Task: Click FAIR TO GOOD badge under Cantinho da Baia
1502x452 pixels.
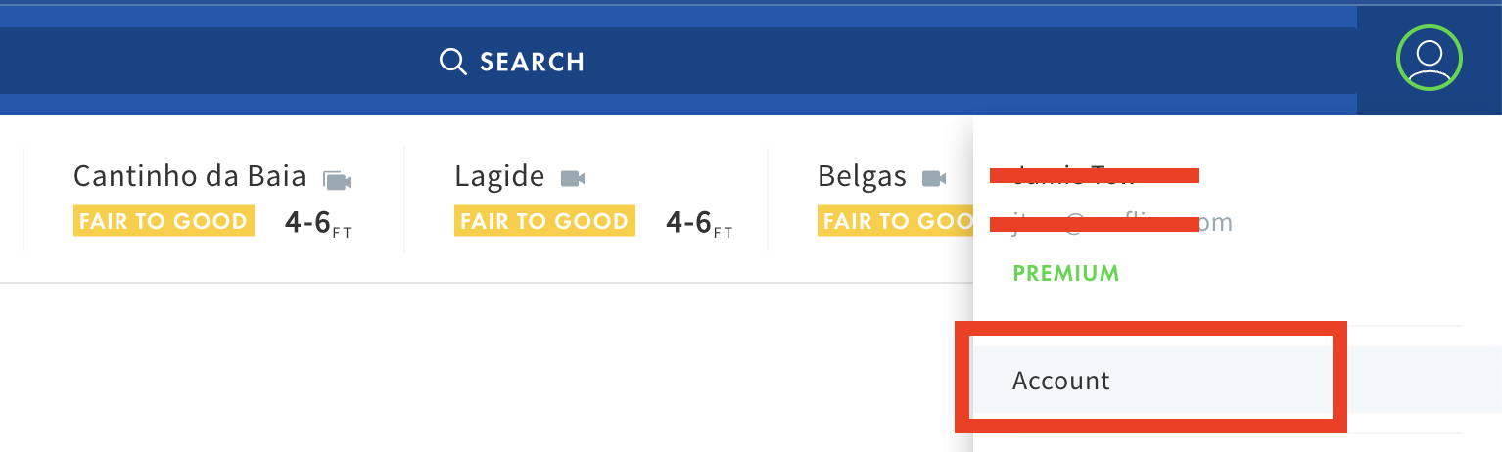Action: tap(164, 221)
